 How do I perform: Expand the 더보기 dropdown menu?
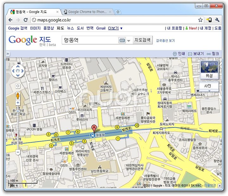pyautogui.click(x=115, y=28)
